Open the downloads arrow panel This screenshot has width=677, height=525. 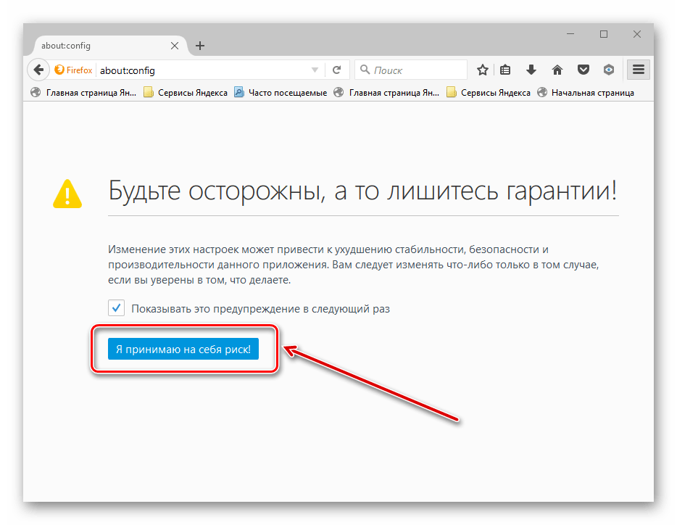(531, 70)
